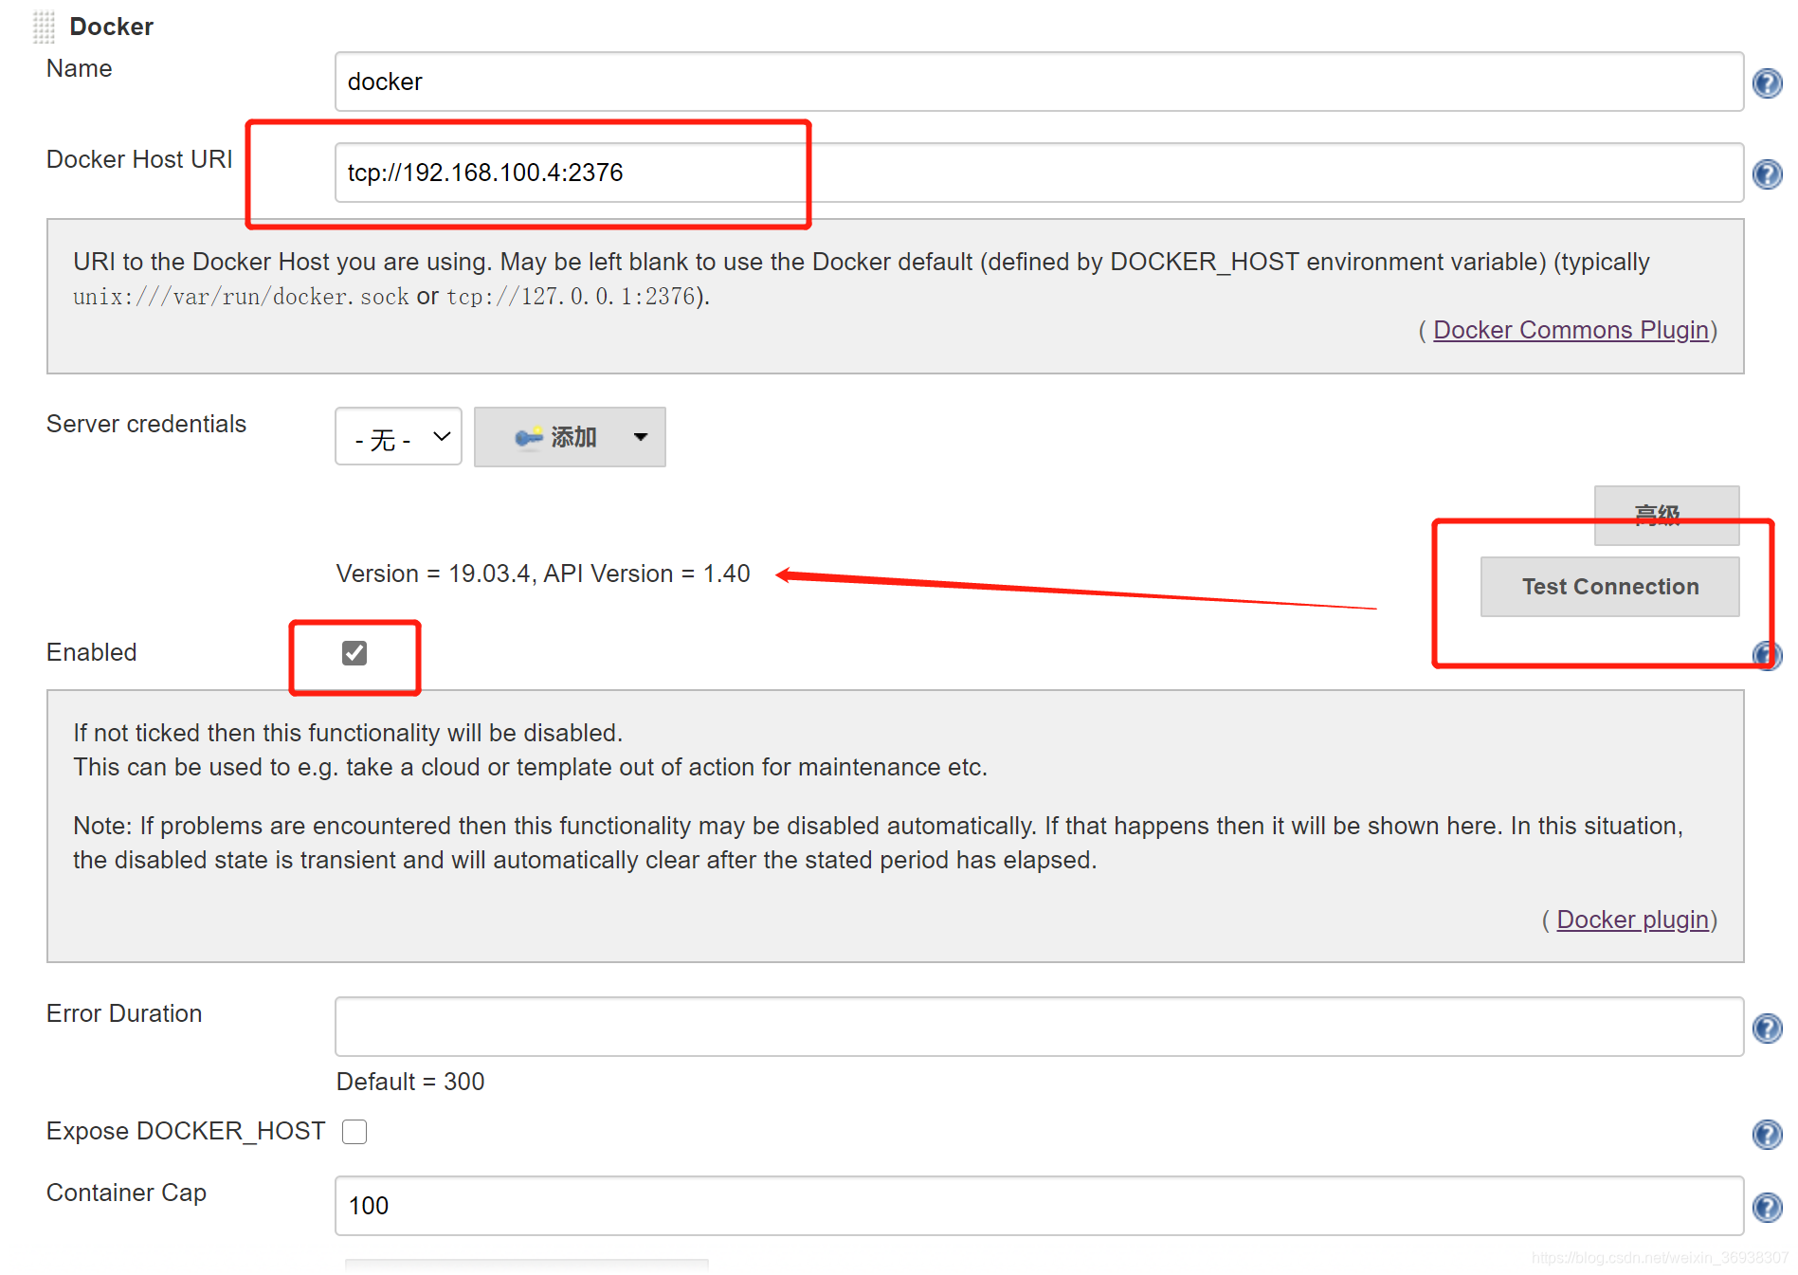Expand the 添加 credentials arrow menu

point(641,437)
